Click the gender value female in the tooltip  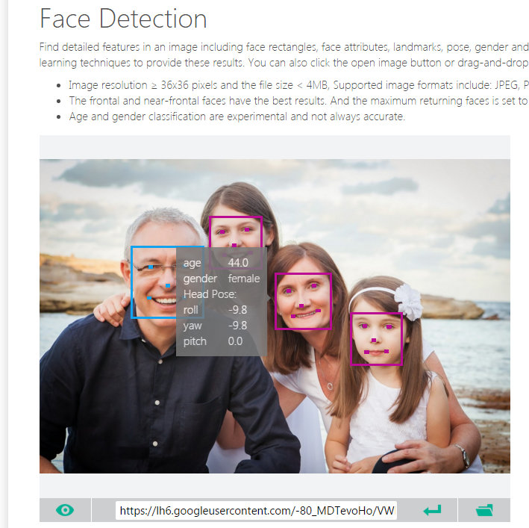click(x=244, y=279)
